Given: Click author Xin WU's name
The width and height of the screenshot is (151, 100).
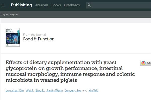Looking at the screenshot, I should tap(93, 90).
